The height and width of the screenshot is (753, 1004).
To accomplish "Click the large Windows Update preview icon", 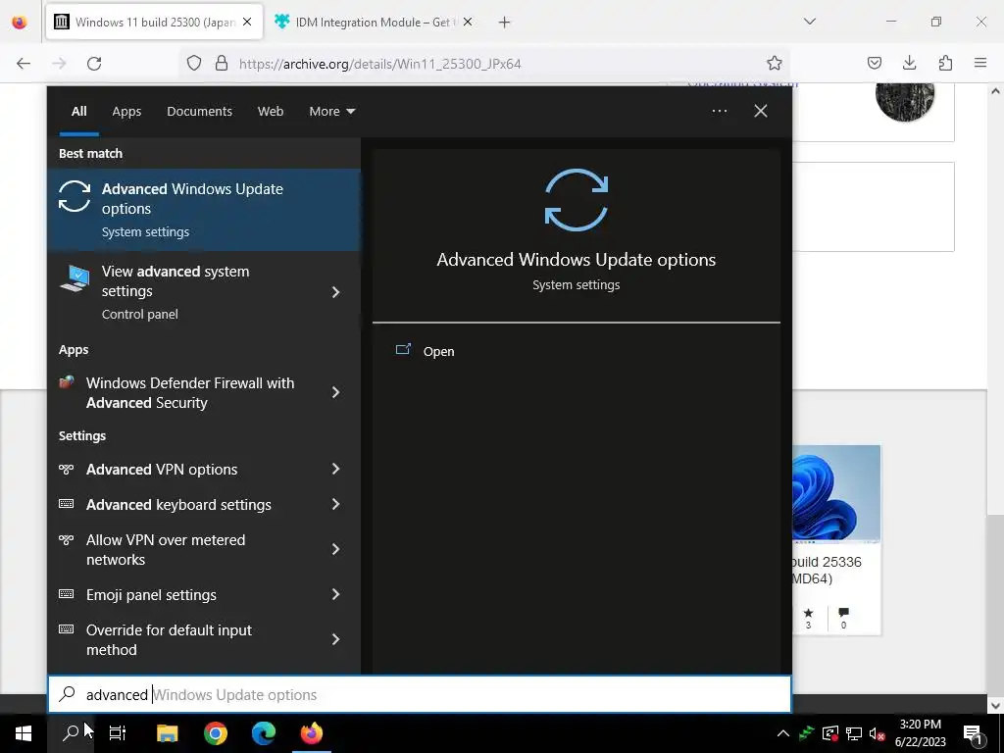I will click(577, 199).
